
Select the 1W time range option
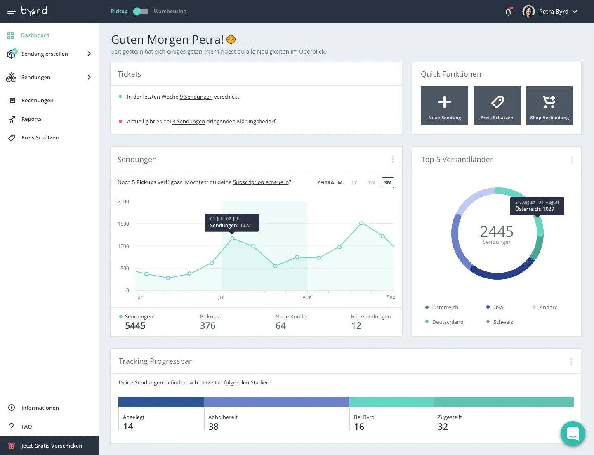tap(371, 183)
